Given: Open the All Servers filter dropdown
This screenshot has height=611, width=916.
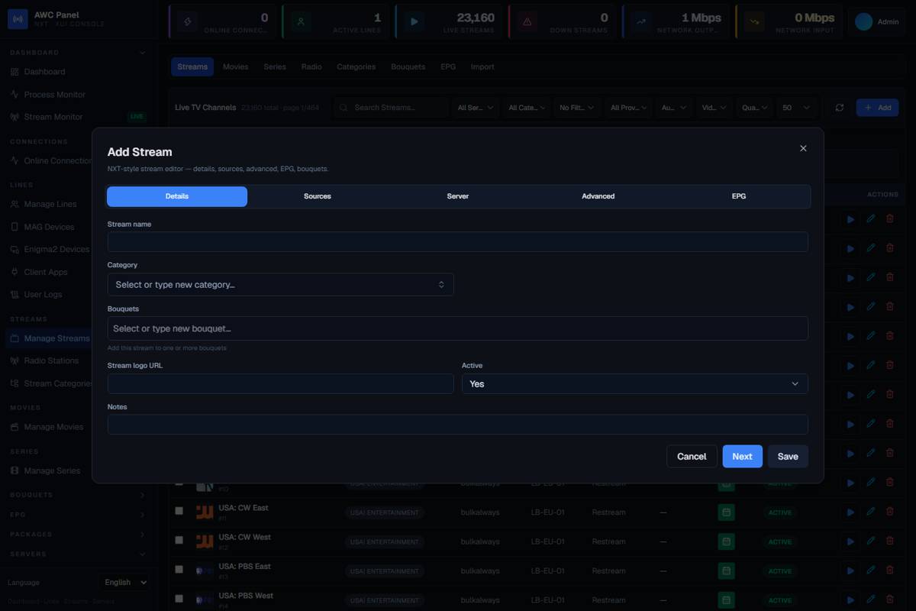Looking at the screenshot, I should 476,108.
